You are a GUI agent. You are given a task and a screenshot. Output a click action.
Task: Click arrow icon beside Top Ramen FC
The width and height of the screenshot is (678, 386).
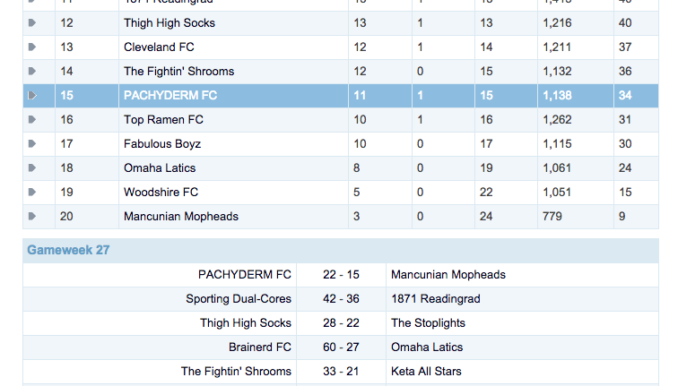pos(32,120)
